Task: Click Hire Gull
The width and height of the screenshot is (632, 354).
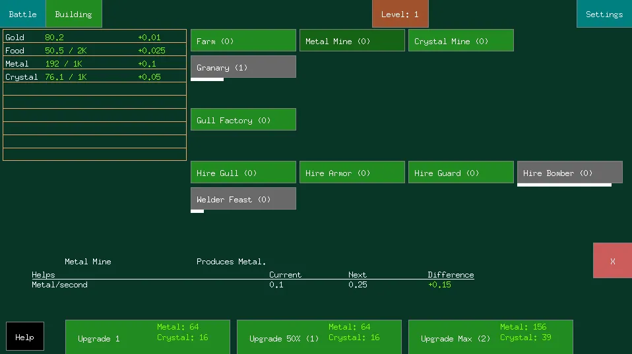Action: [243, 173]
